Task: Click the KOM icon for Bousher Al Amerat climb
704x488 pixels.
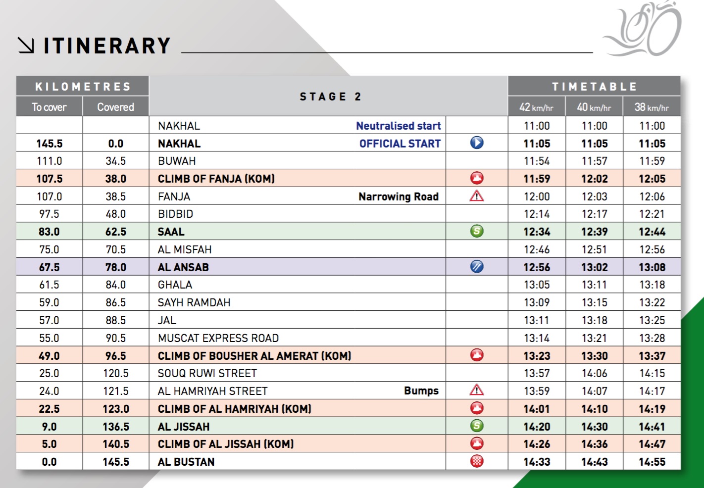Action: (476, 355)
